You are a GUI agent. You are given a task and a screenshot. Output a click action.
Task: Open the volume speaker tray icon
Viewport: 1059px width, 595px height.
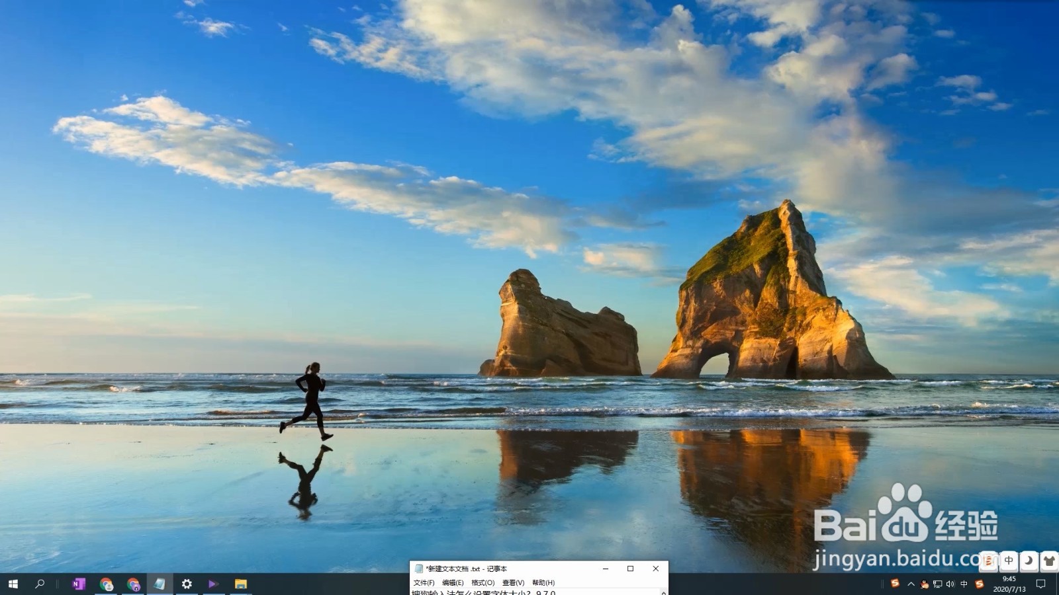click(950, 584)
